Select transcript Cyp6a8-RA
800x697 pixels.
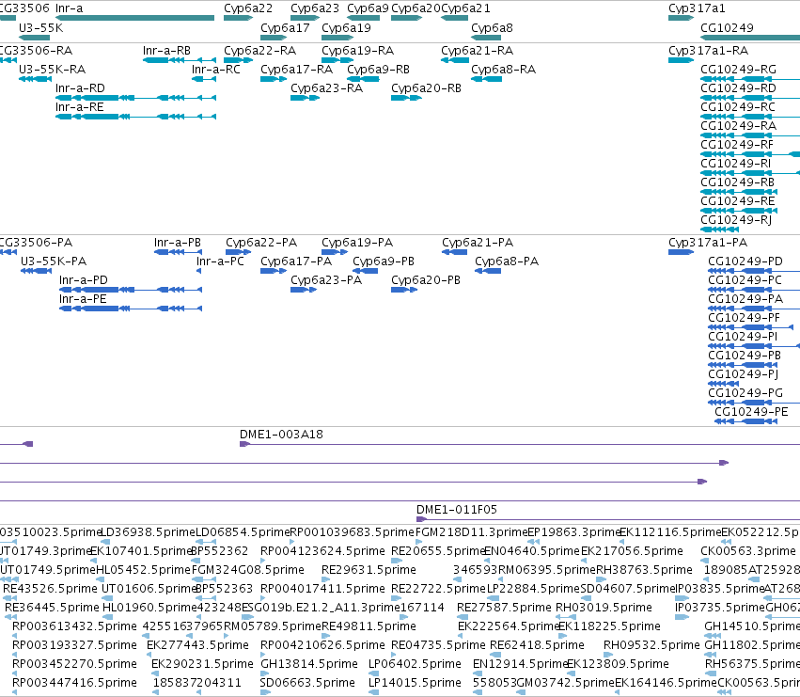486,79
